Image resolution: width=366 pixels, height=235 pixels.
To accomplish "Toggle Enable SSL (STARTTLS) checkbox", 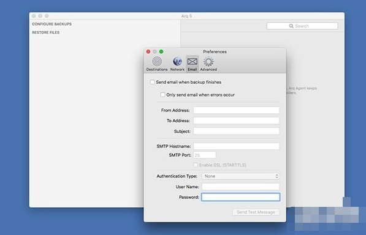I will click(196, 165).
